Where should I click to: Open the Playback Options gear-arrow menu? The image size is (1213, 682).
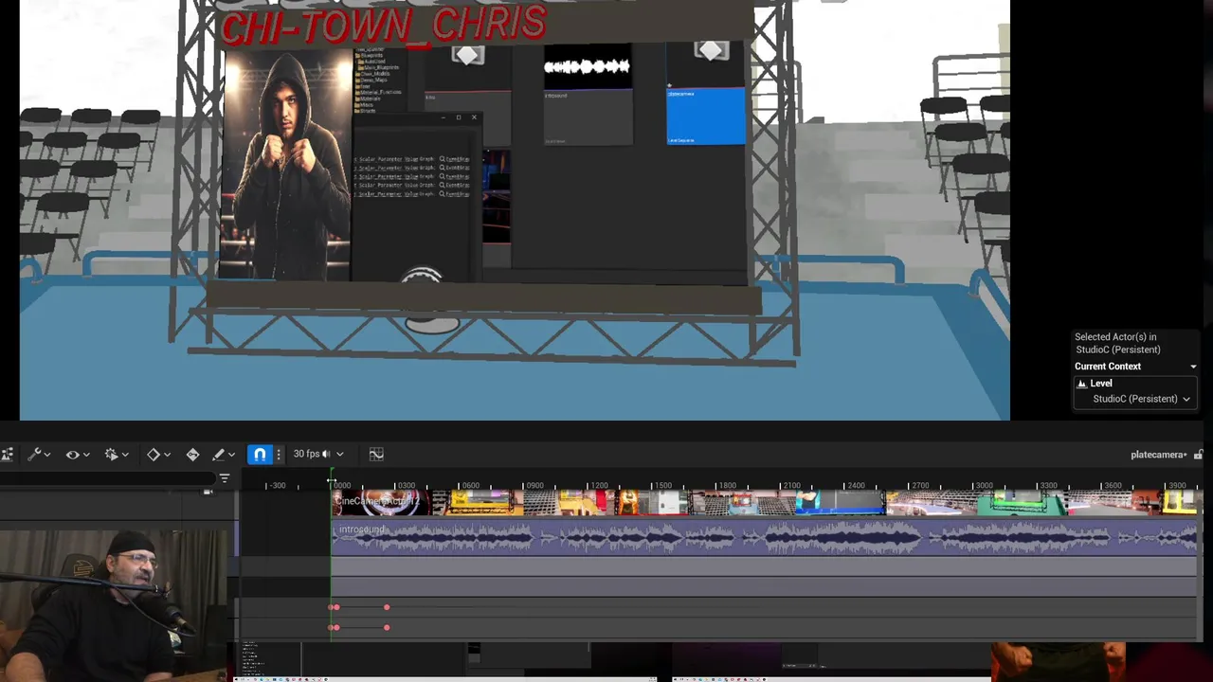117,455
